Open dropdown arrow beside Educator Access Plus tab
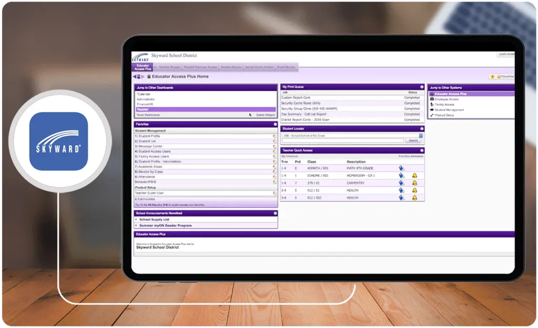Screen dimensions: 538x328 [155, 67]
